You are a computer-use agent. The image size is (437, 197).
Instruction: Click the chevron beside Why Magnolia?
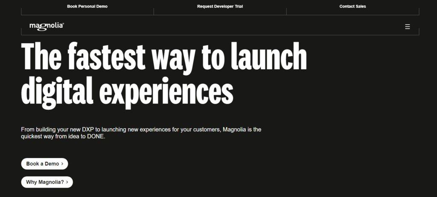pyautogui.click(x=67, y=182)
